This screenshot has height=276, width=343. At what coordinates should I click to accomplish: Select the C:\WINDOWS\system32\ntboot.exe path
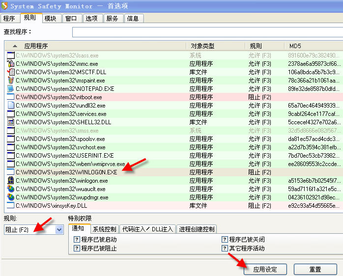click(x=59, y=97)
